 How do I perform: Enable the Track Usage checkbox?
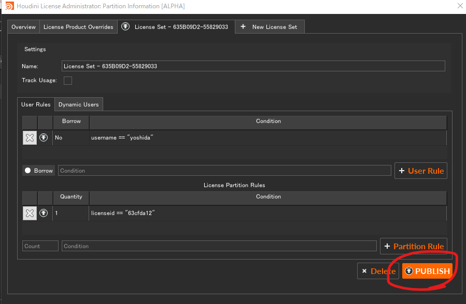pos(68,81)
